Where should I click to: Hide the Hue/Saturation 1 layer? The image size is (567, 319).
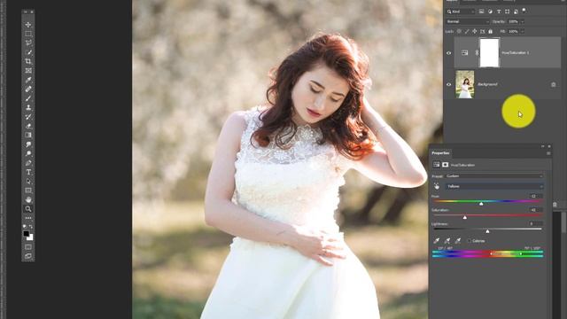449,53
